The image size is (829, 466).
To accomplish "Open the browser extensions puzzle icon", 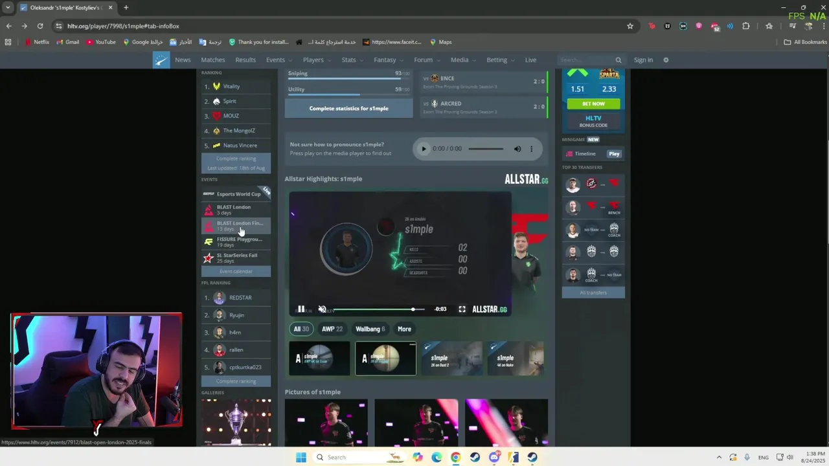I will point(746,26).
